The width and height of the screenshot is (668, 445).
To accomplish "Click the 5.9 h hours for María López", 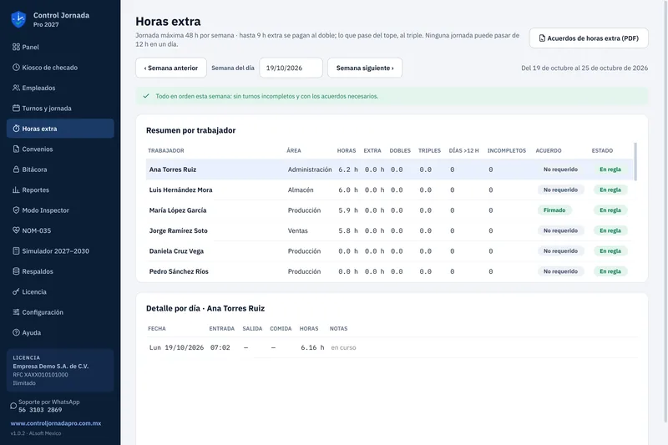I will tap(348, 210).
